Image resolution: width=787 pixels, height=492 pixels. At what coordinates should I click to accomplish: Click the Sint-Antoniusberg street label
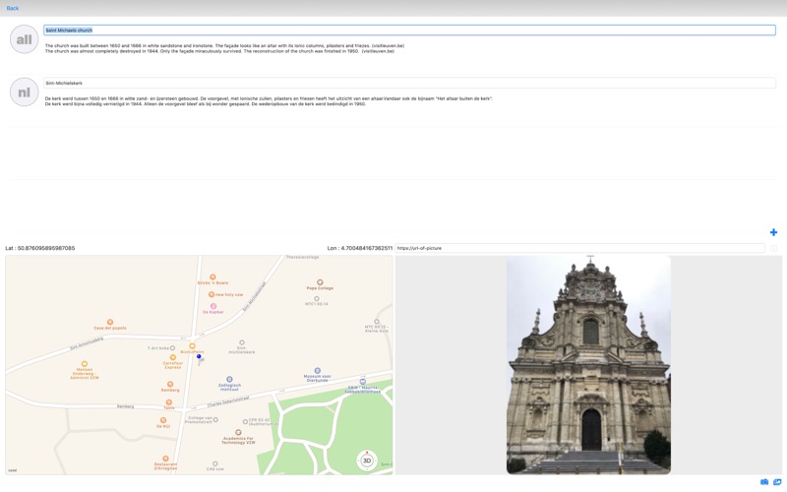(x=87, y=343)
